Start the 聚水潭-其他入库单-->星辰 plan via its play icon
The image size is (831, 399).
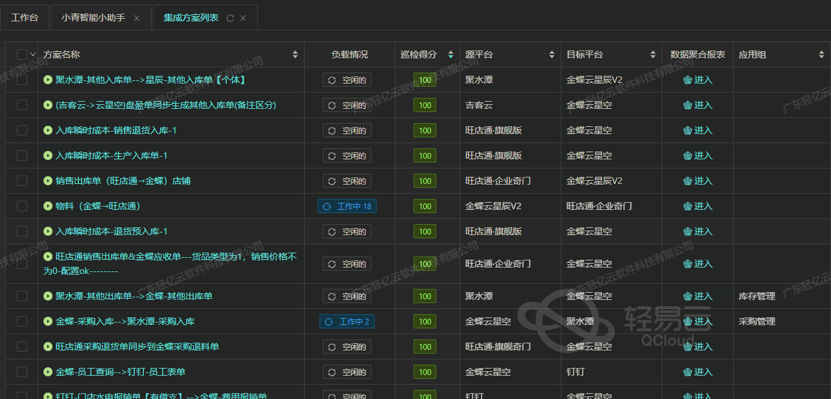click(48, 80)
